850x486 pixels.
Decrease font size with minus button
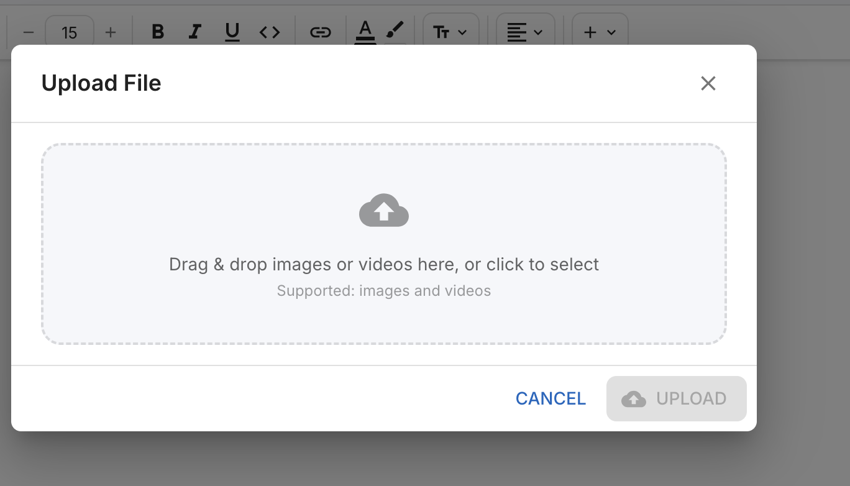coord(29,32)
